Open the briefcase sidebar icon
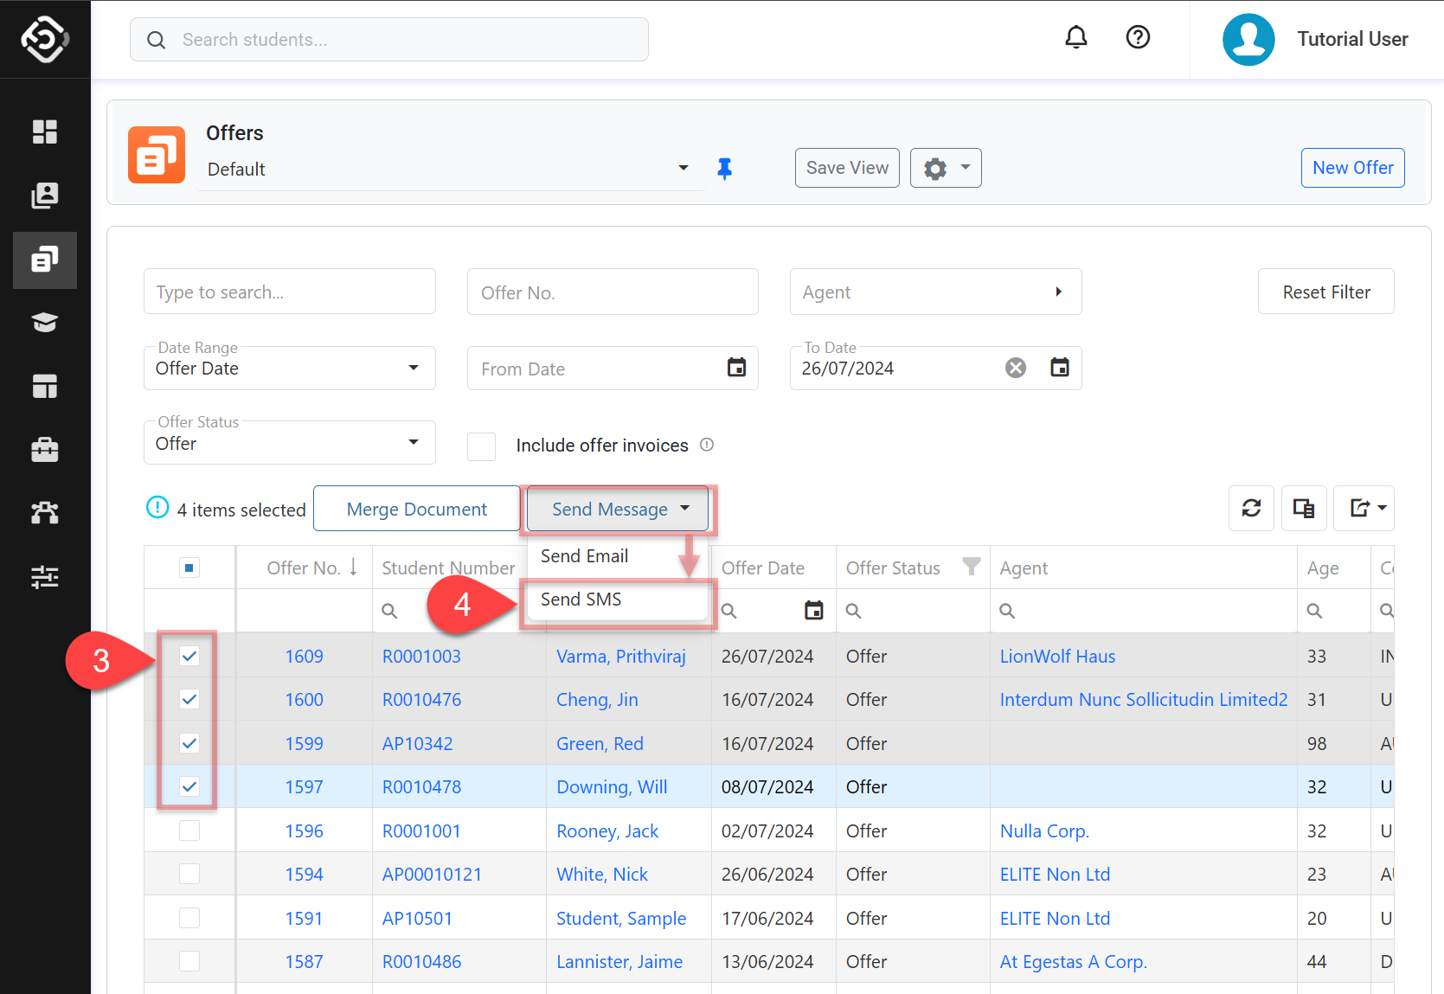 pos(45,450)
